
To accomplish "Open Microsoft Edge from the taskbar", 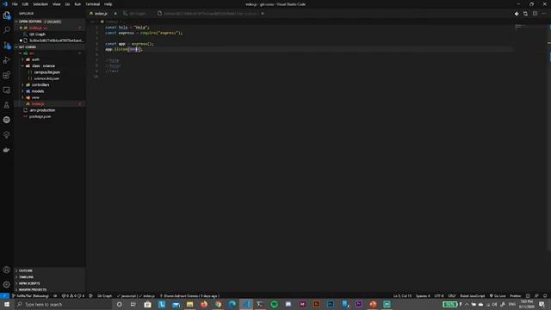I will (x=232, y=304).
